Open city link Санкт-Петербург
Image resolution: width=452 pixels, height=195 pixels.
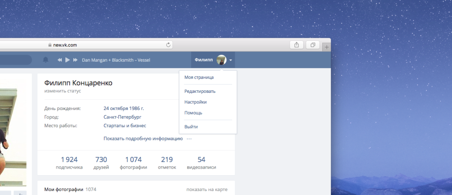pos(122,117)
